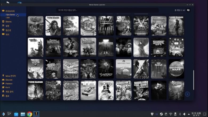Open Dolphin file manager in taskbar

[x=23, y=114]
